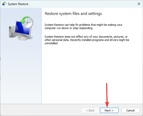Close the System Restore window
The image size is (143, 116).
click(139, 4)
